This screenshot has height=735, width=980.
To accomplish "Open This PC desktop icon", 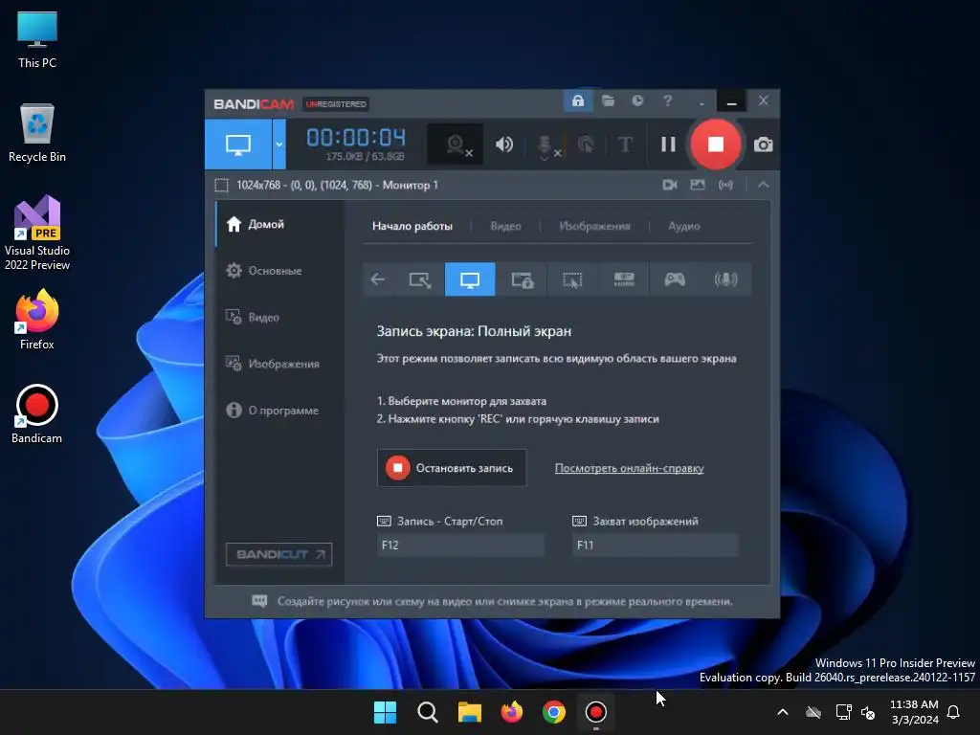I will pyautogui.click(x=37, y=40).
